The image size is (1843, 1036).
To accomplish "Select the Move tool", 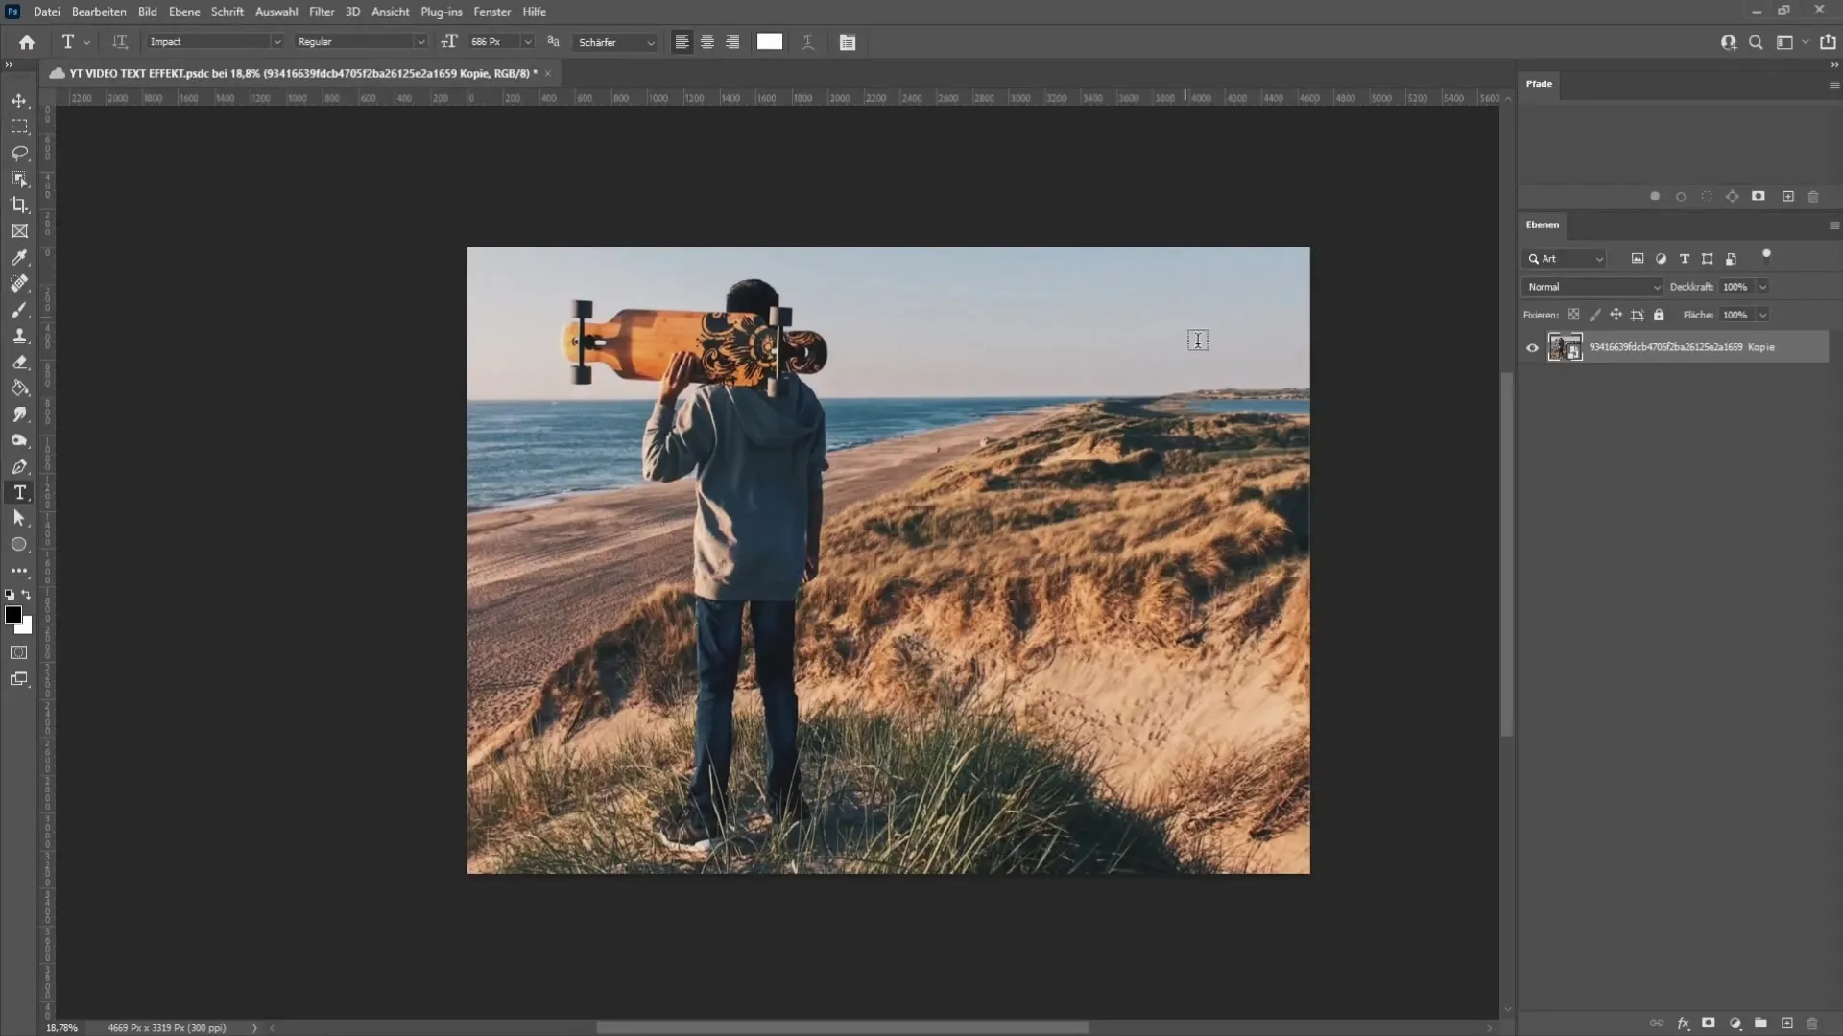I will 19,101.
